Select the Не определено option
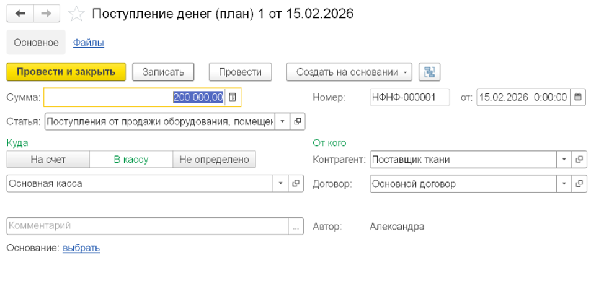The width and height of the screenshot is (604, 286). pyautogui.click(x=214, y=160)
